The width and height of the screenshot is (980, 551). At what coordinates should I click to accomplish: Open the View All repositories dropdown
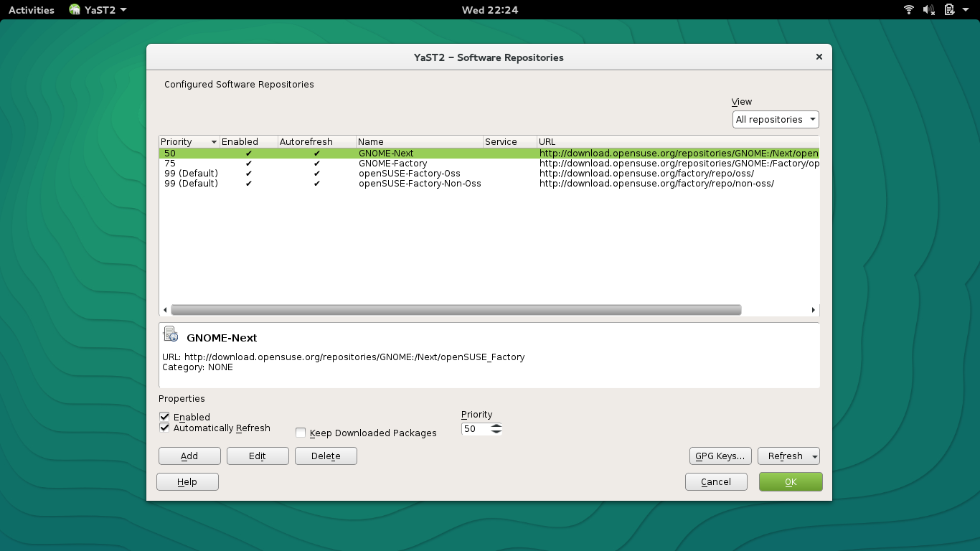coord(776,120)
